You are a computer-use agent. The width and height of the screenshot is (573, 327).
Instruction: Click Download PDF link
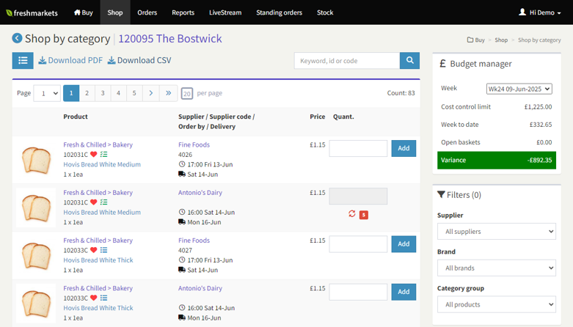[70, 61]
